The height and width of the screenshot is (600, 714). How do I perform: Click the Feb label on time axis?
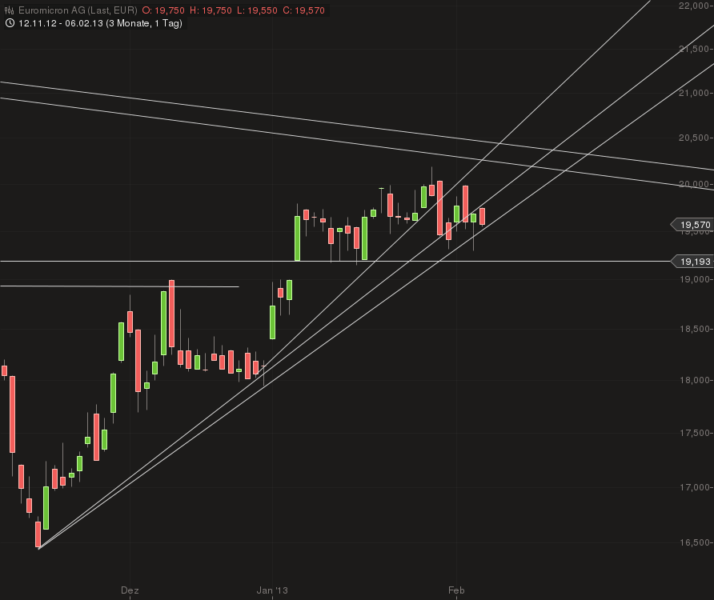tap(456, 590)
